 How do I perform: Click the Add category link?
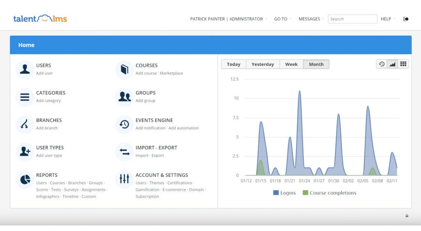pyautogui.click(x=49, y=101)
